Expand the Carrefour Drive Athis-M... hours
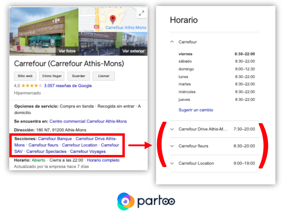This screenshot has height=215, width=288. (215, 129)
